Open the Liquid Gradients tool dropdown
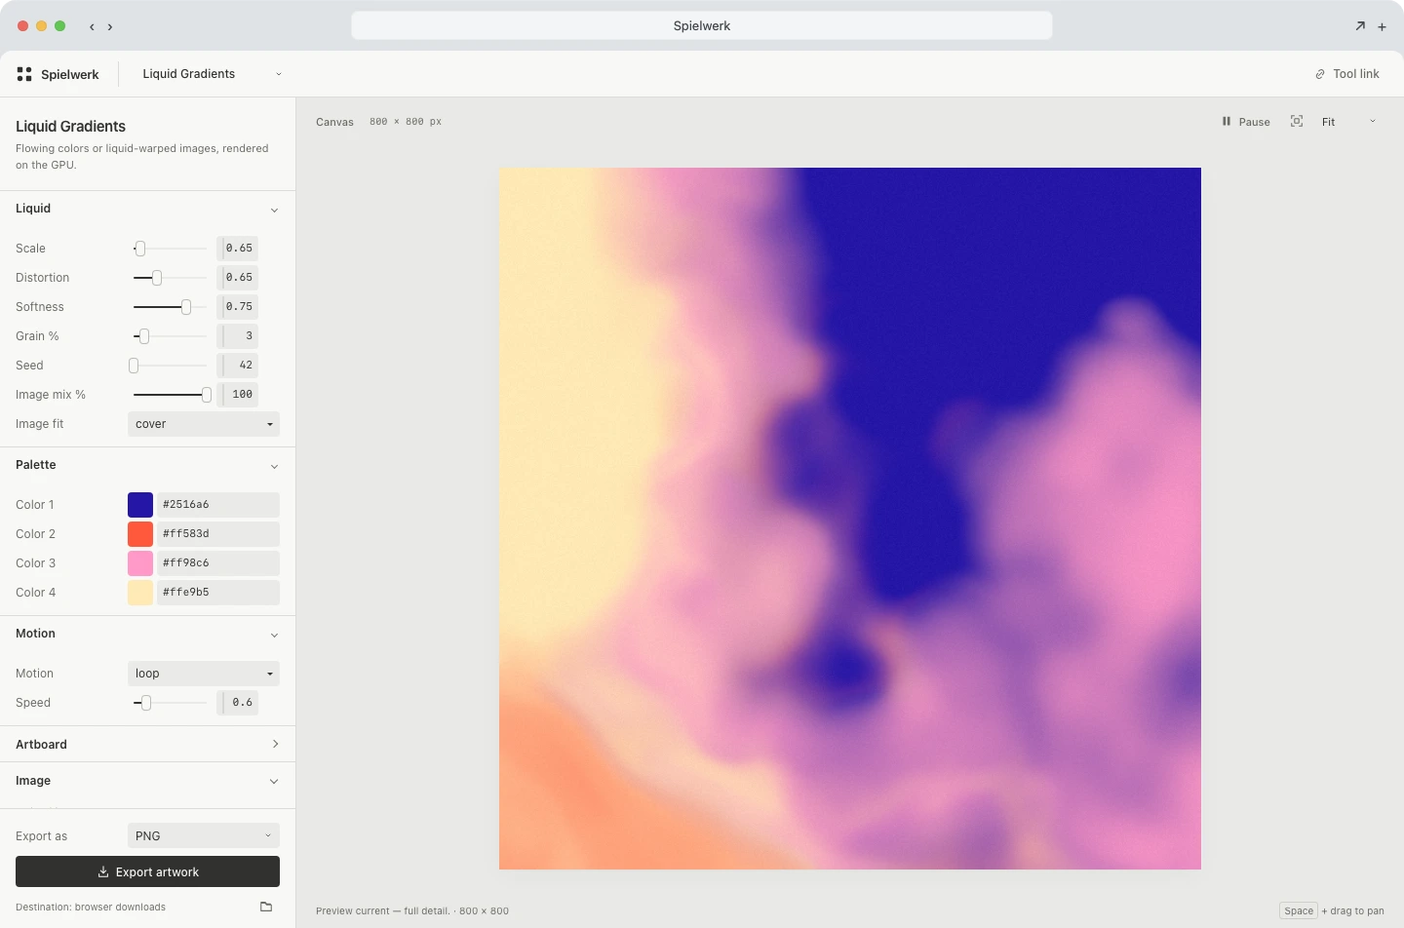The image size is (1404, 928). (212, 74)
